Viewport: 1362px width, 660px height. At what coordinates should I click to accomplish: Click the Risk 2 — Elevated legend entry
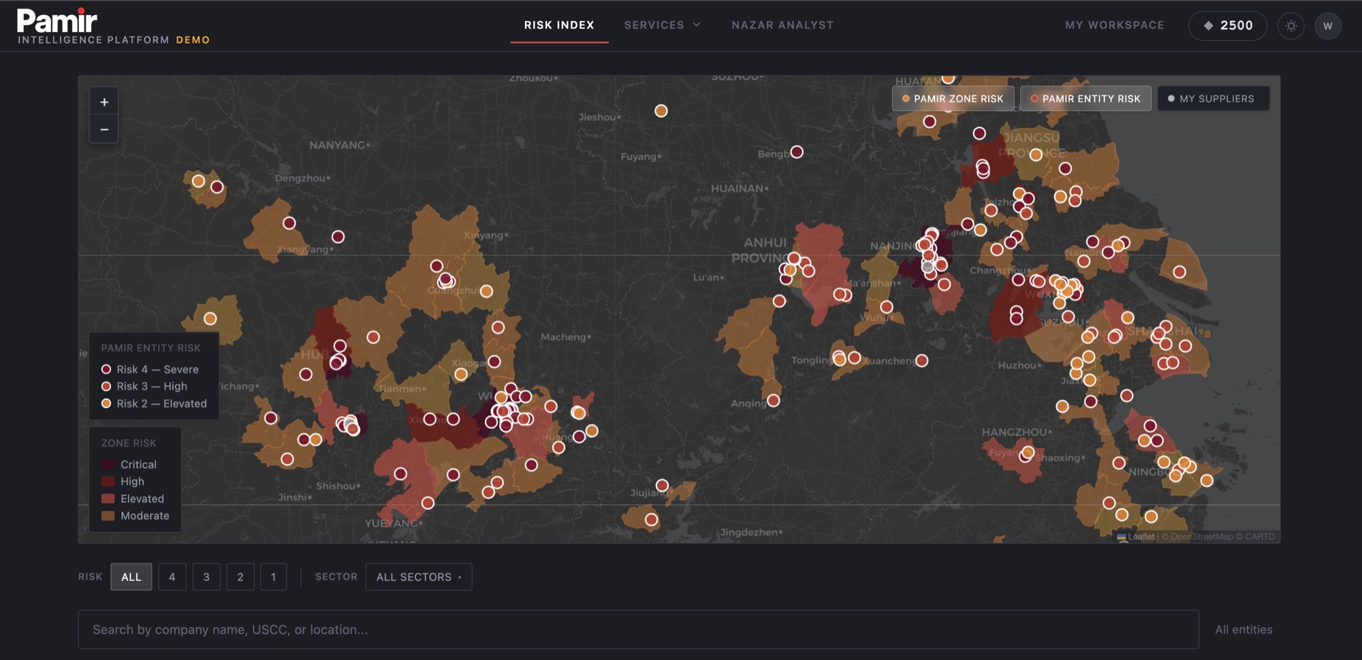pyautogui.click(x=154, y=403)
